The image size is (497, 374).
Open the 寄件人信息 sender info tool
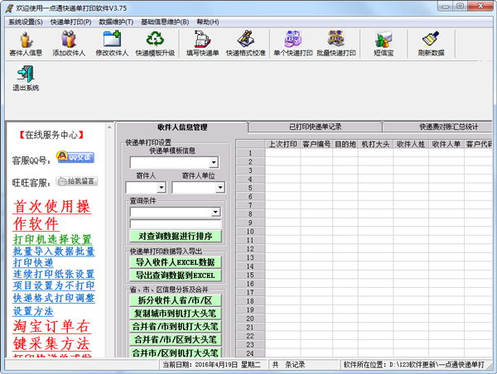(26, 42)
